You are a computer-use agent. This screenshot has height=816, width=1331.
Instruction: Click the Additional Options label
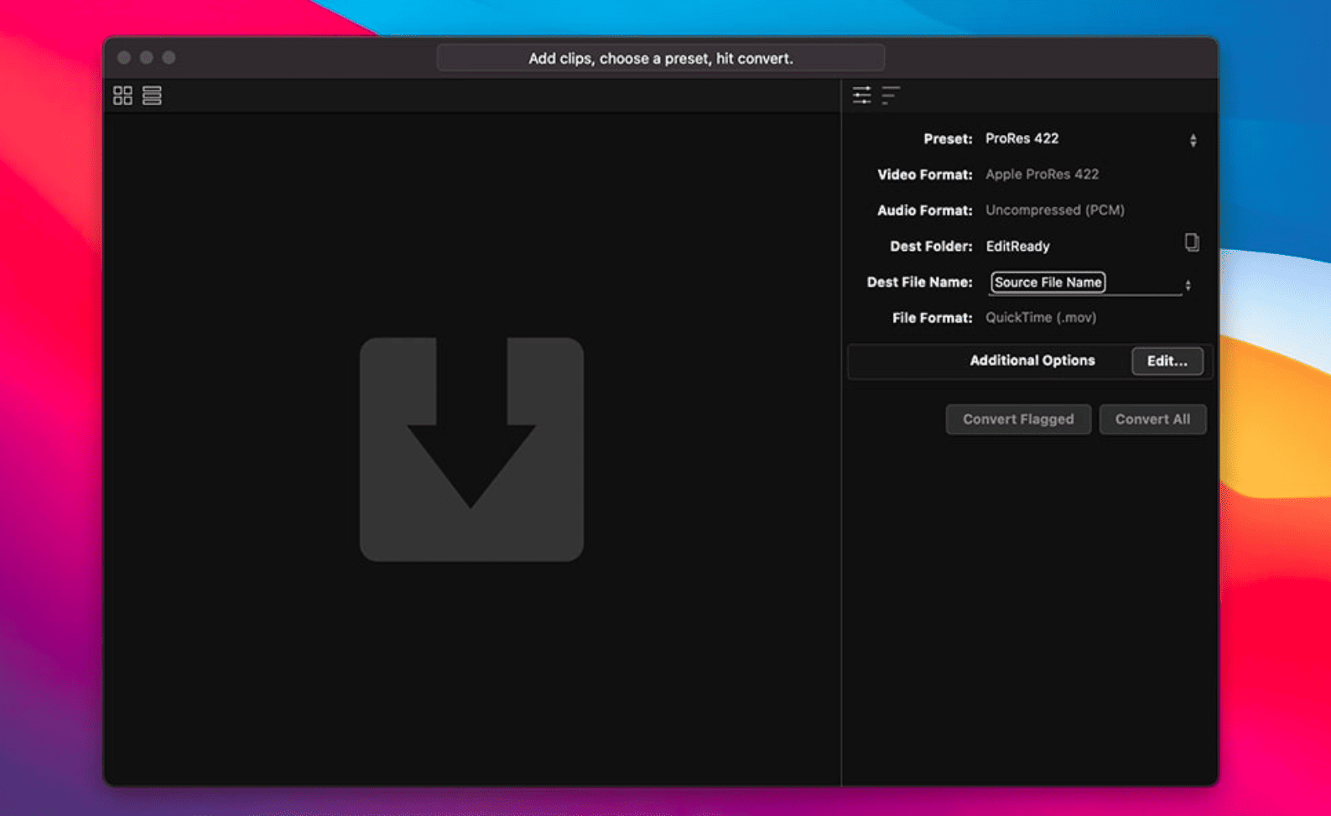(1032, 361)
